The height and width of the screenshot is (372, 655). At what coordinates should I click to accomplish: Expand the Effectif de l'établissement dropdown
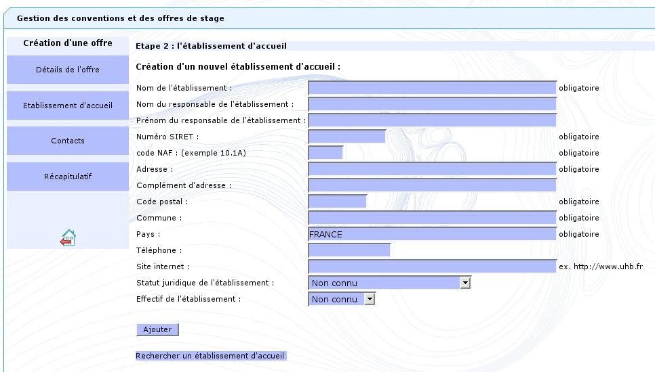(342, 299)
